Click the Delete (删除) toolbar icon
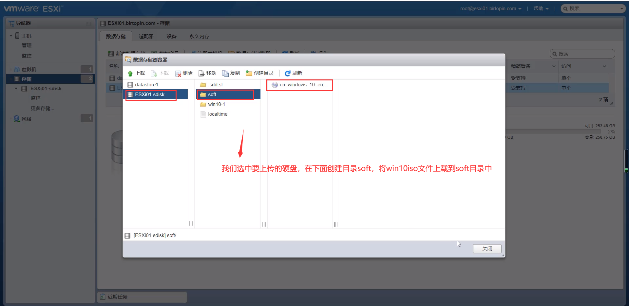Image resolution: width=629 pixels, height=306 pixels. tap(178, 73)
